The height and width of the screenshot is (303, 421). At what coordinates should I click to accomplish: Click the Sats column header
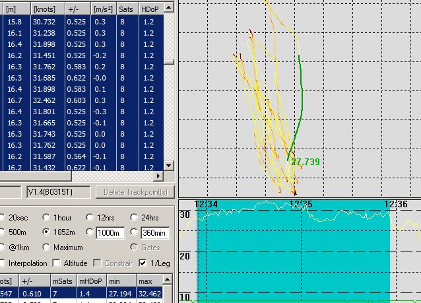[126, 10]
